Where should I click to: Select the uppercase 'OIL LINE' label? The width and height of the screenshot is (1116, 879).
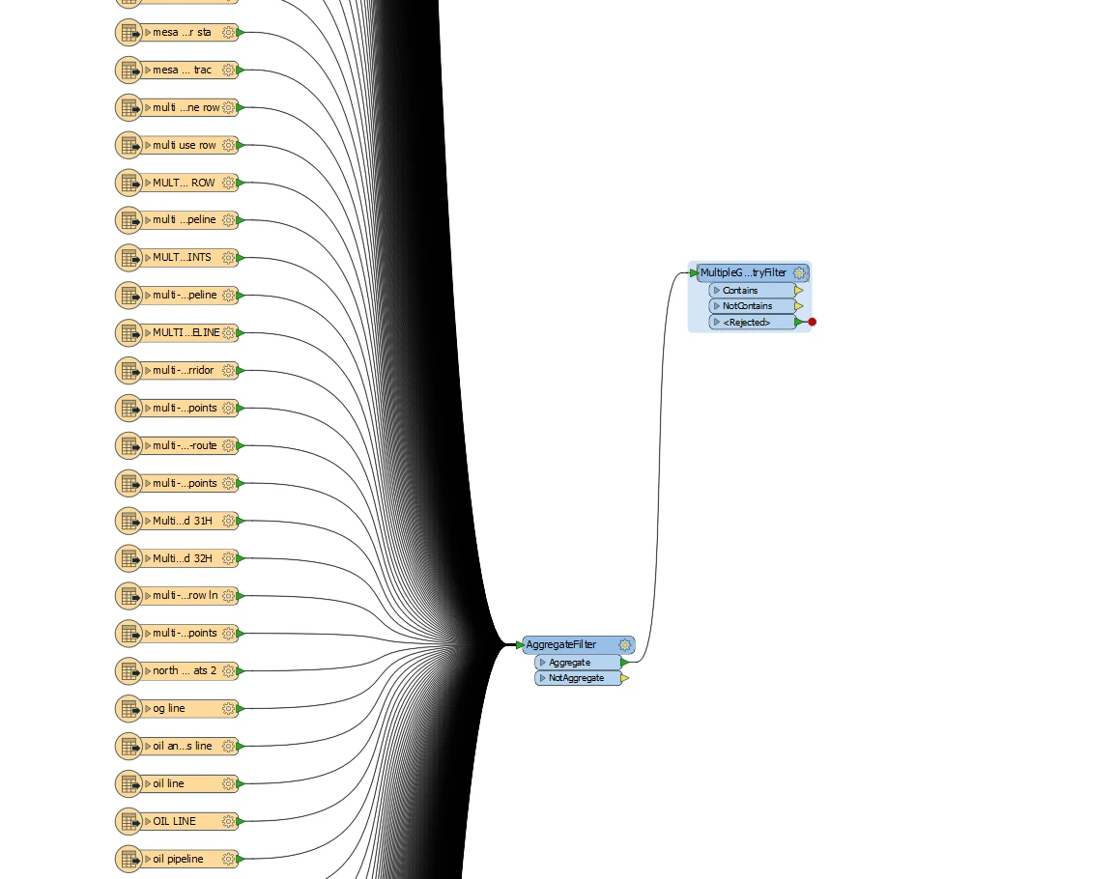click(x=174, y=821)
